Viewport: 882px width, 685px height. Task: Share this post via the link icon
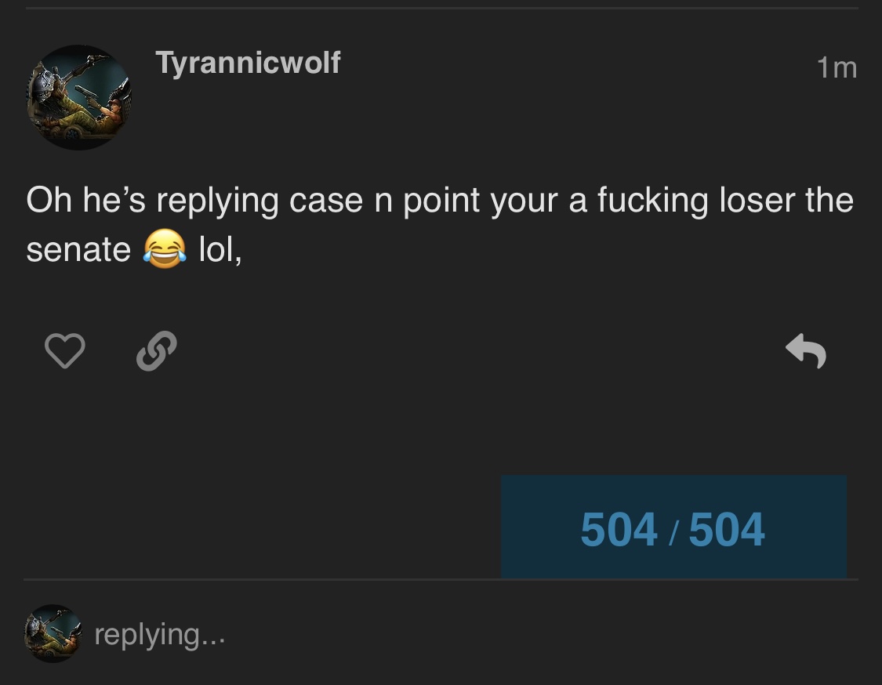157,351
